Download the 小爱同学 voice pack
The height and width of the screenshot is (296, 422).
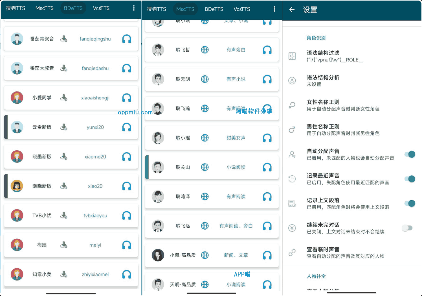click(64, 98)
